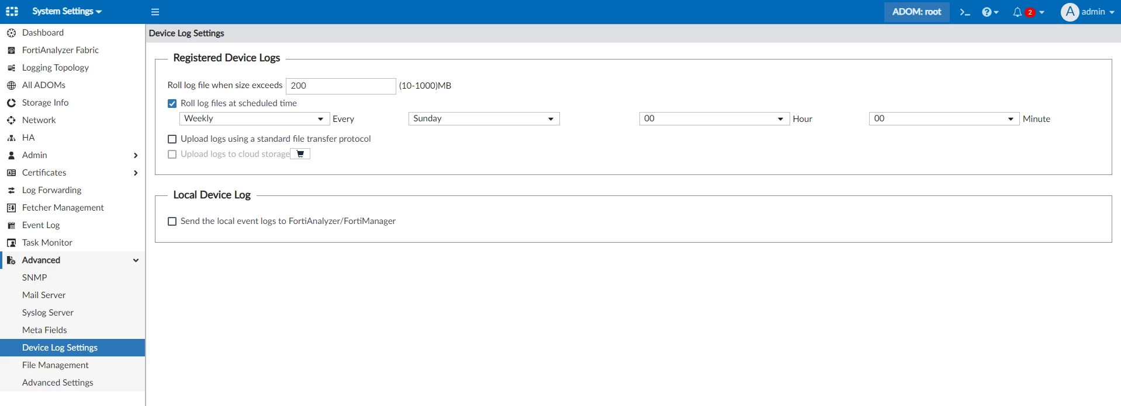
Task: Toggle the hamburger sidebar menu icon
Action: [x=155, y=12]
